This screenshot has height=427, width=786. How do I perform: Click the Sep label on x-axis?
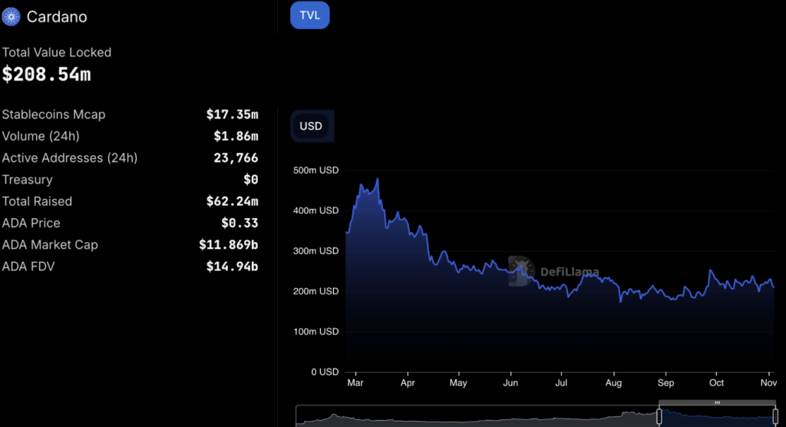(665, 383)
